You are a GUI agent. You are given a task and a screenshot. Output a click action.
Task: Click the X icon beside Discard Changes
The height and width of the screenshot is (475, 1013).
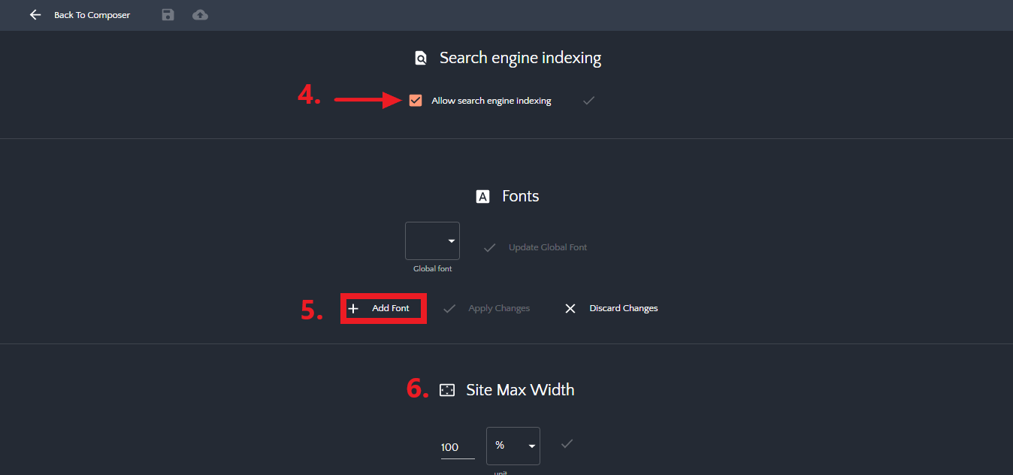[x=570, y=309]
